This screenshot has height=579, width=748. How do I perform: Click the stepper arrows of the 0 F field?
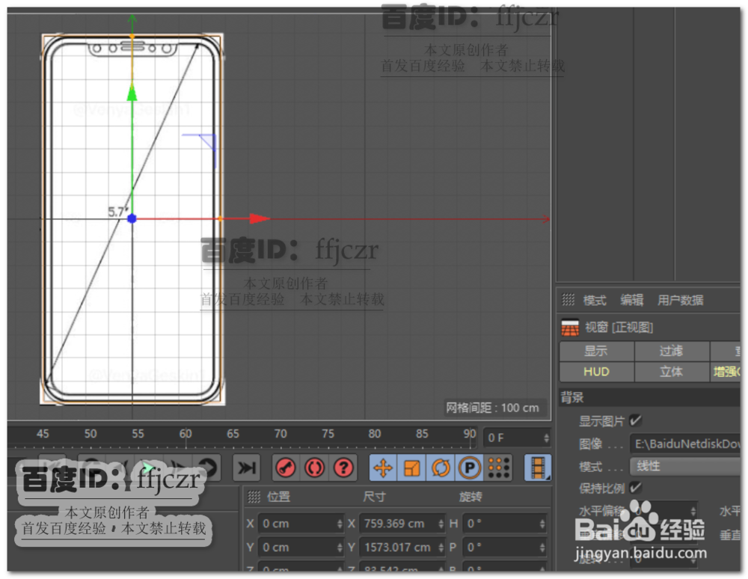coord(546,438)
